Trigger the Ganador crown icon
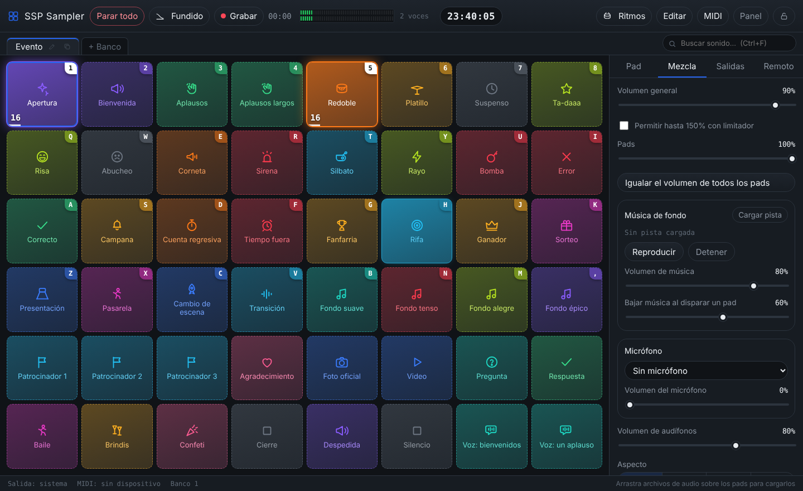The height and width of the screenshot is (491, 803). point(492,225)
